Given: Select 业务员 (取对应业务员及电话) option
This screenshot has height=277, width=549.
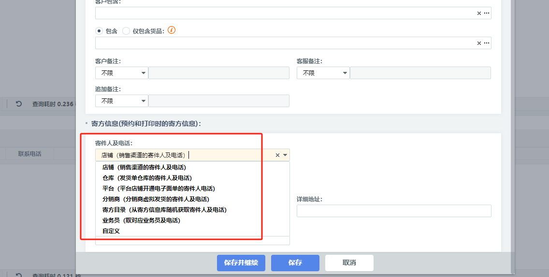Looking at the screenshot, I should (x=141, y=221).
